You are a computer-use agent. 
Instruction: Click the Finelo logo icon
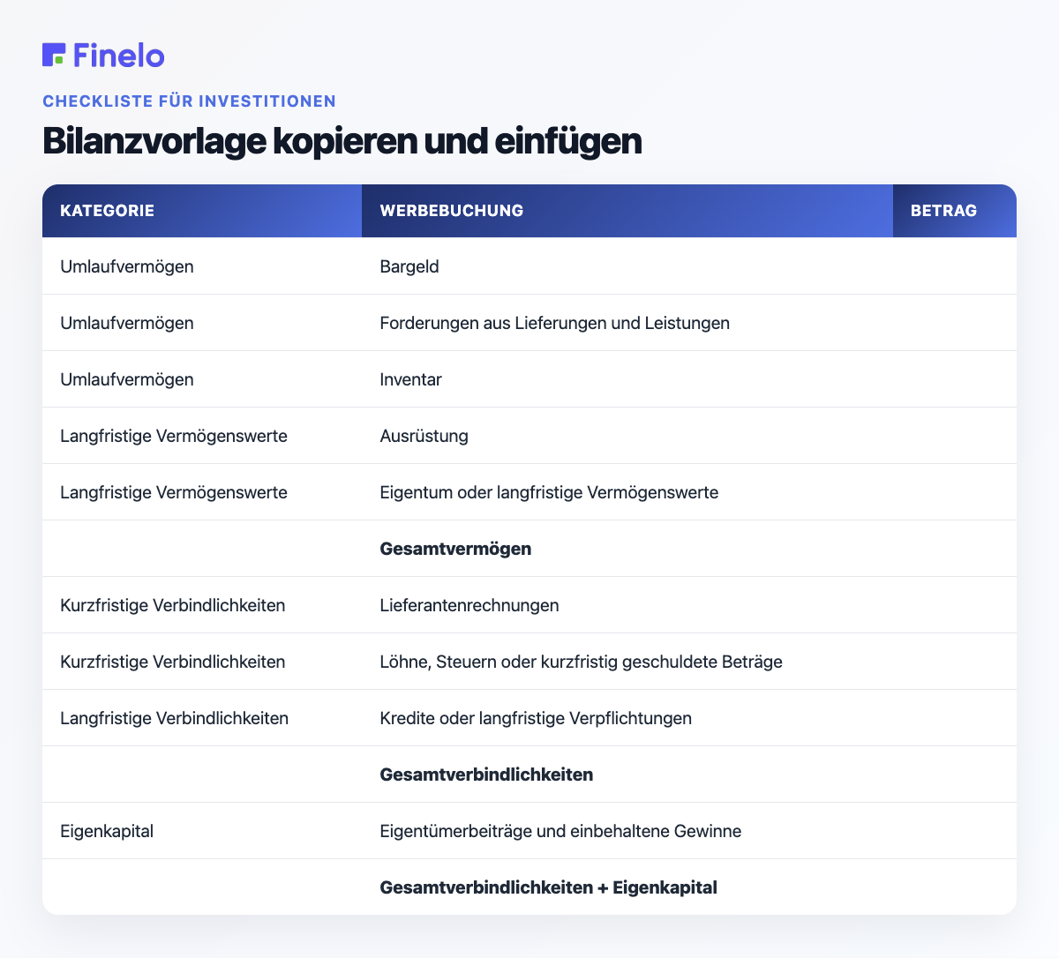[54, 55]
